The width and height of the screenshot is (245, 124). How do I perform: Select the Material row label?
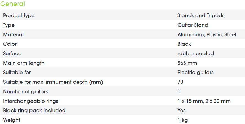[13, 34]
